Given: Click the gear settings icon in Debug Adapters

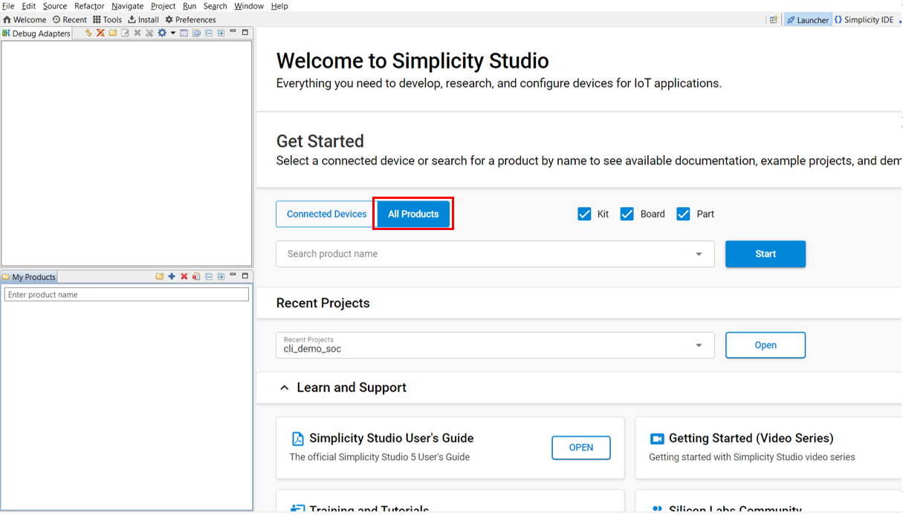Looking at the screenshot, I should point(162,33).
